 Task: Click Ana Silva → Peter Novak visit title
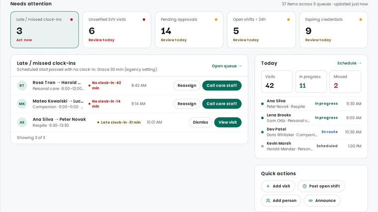59,119
